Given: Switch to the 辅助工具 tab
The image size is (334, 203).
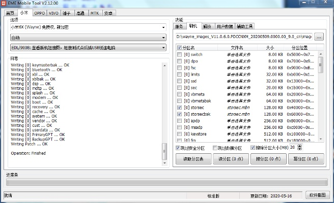Looking at the screenshot, I should 244,26.
